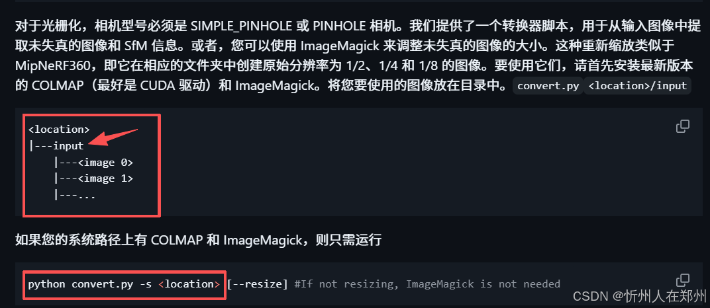The width and height of the screenshot is (710, 308).
Task: Click the inline convert.py code tag
Action: coord(548,86)
